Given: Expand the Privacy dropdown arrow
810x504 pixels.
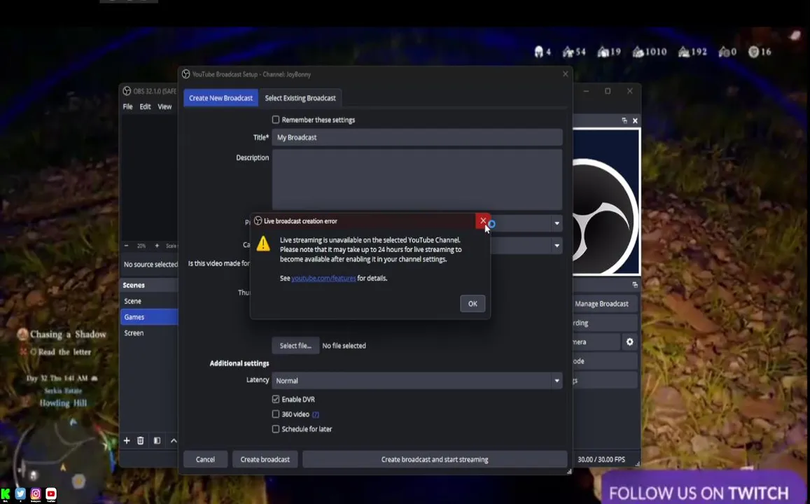Looking at the screenshot, I should click(x=557, y=223).
